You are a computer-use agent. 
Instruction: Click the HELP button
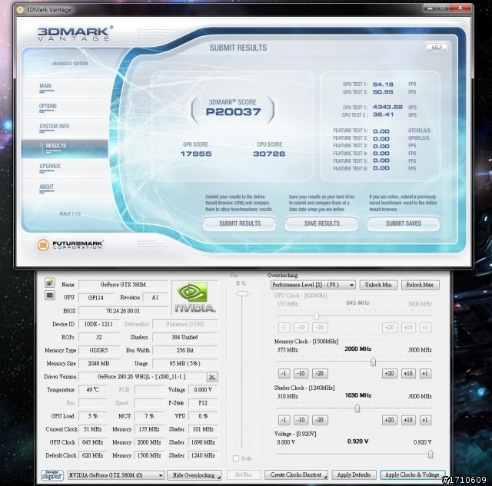click(437, 48)
